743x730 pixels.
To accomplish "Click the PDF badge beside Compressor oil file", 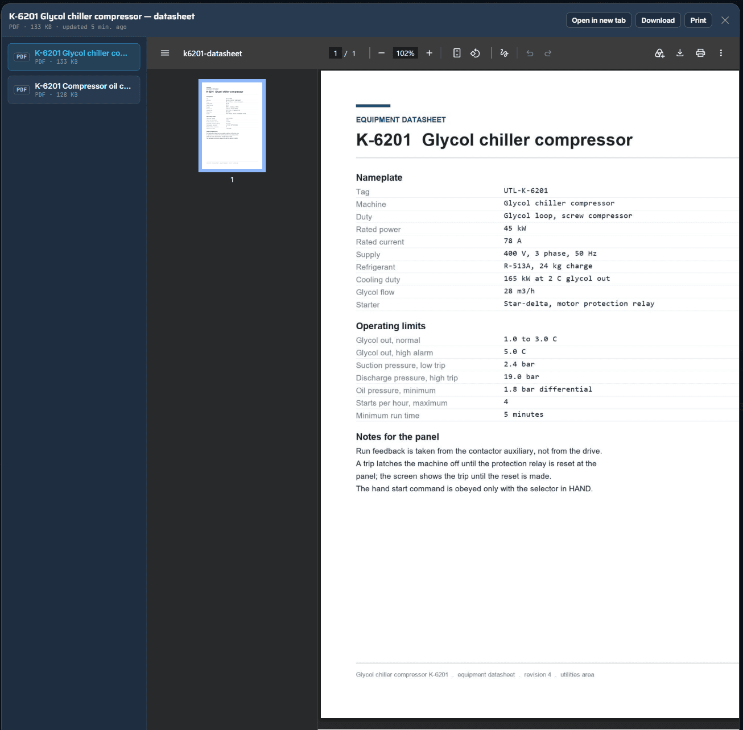I will 22,90.
